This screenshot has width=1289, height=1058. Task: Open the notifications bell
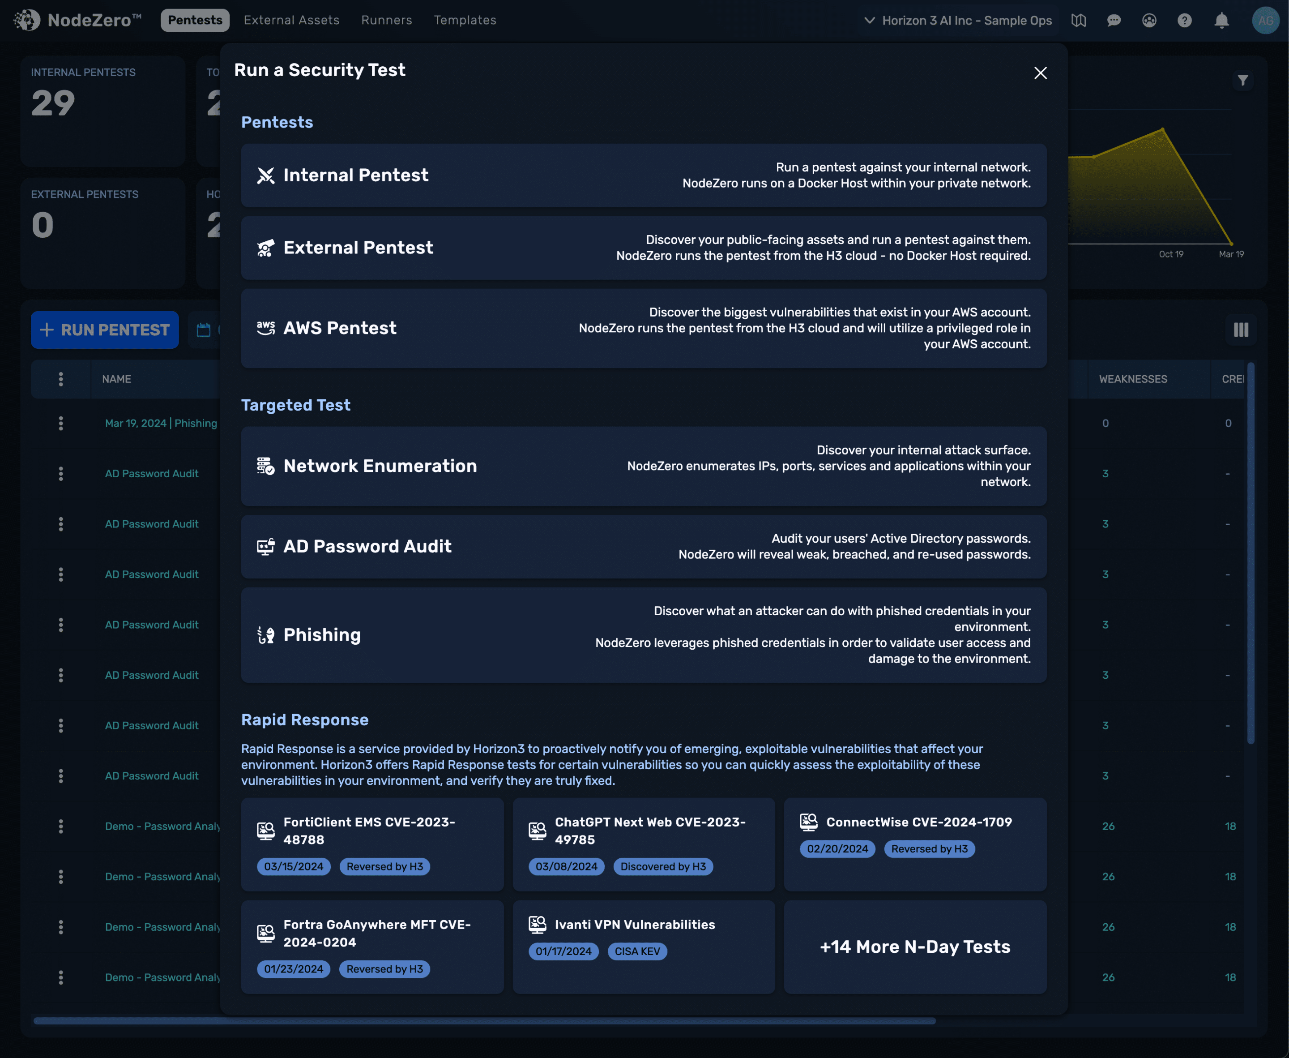tap(1221, 20)
